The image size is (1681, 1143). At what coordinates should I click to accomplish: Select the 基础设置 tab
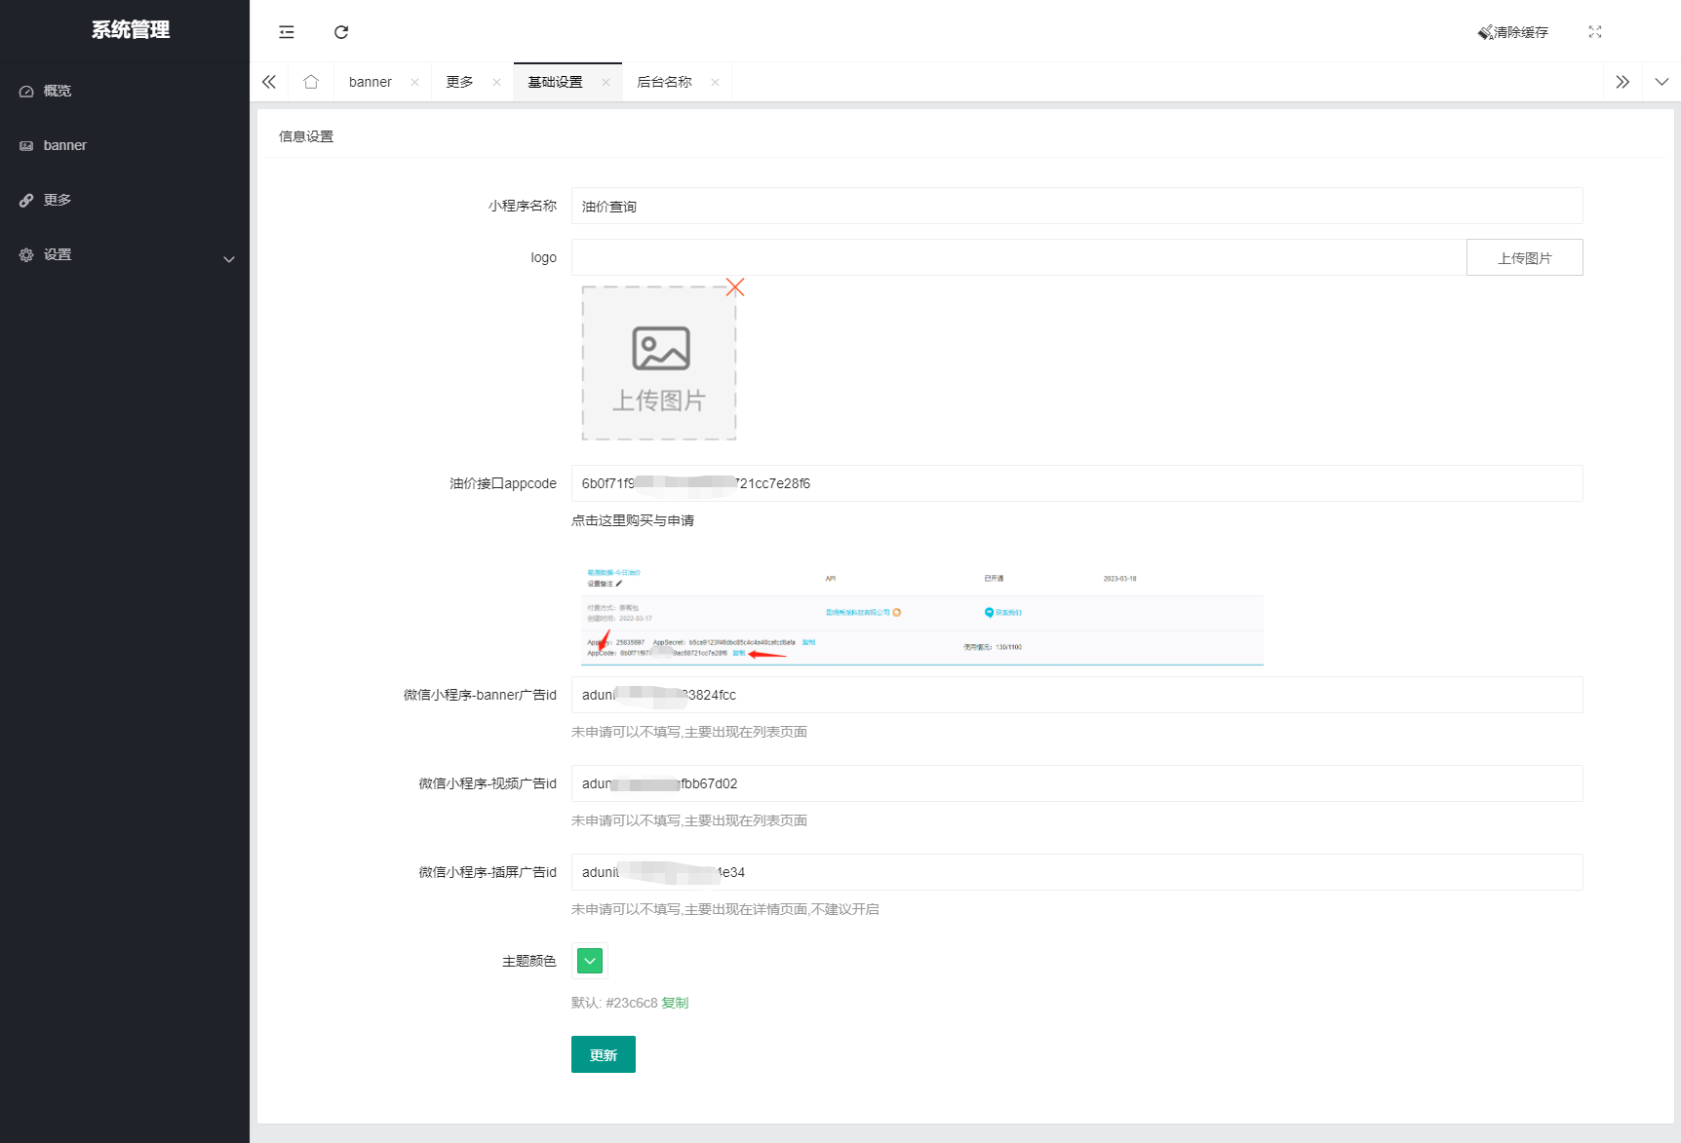556,82
